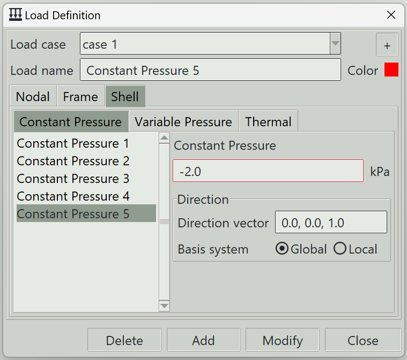Click the Add button
Screen dimensions: 407x360
203,340
